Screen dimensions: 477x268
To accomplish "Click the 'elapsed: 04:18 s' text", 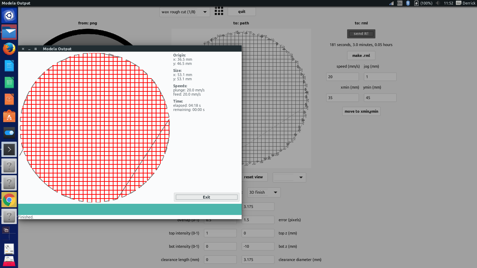I will click(187, 105).
